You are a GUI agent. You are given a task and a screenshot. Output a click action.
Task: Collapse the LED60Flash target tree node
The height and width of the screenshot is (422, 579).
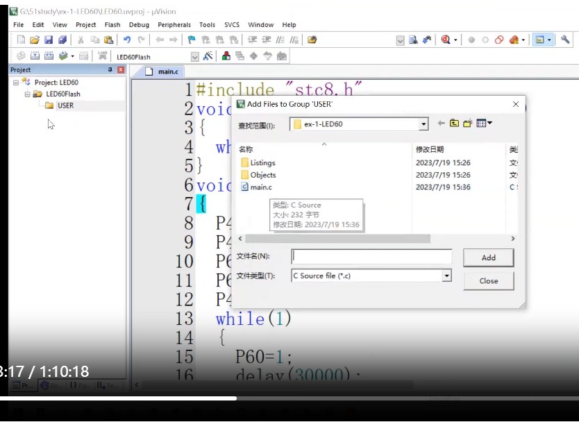pyautogui.click(x=27, y=94)
